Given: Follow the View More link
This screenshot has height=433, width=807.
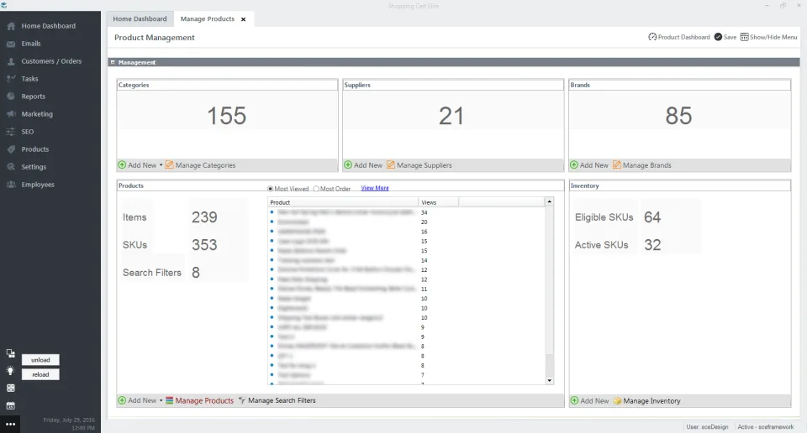Looking at the screenshot, I should 375,188.
